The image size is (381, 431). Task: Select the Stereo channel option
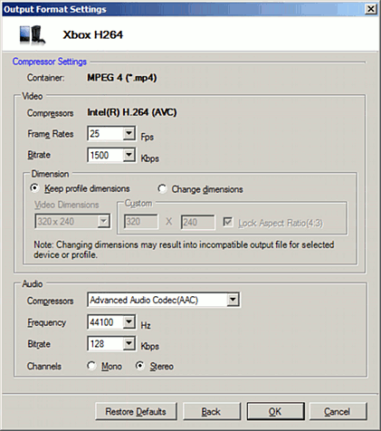click(139, 366)
